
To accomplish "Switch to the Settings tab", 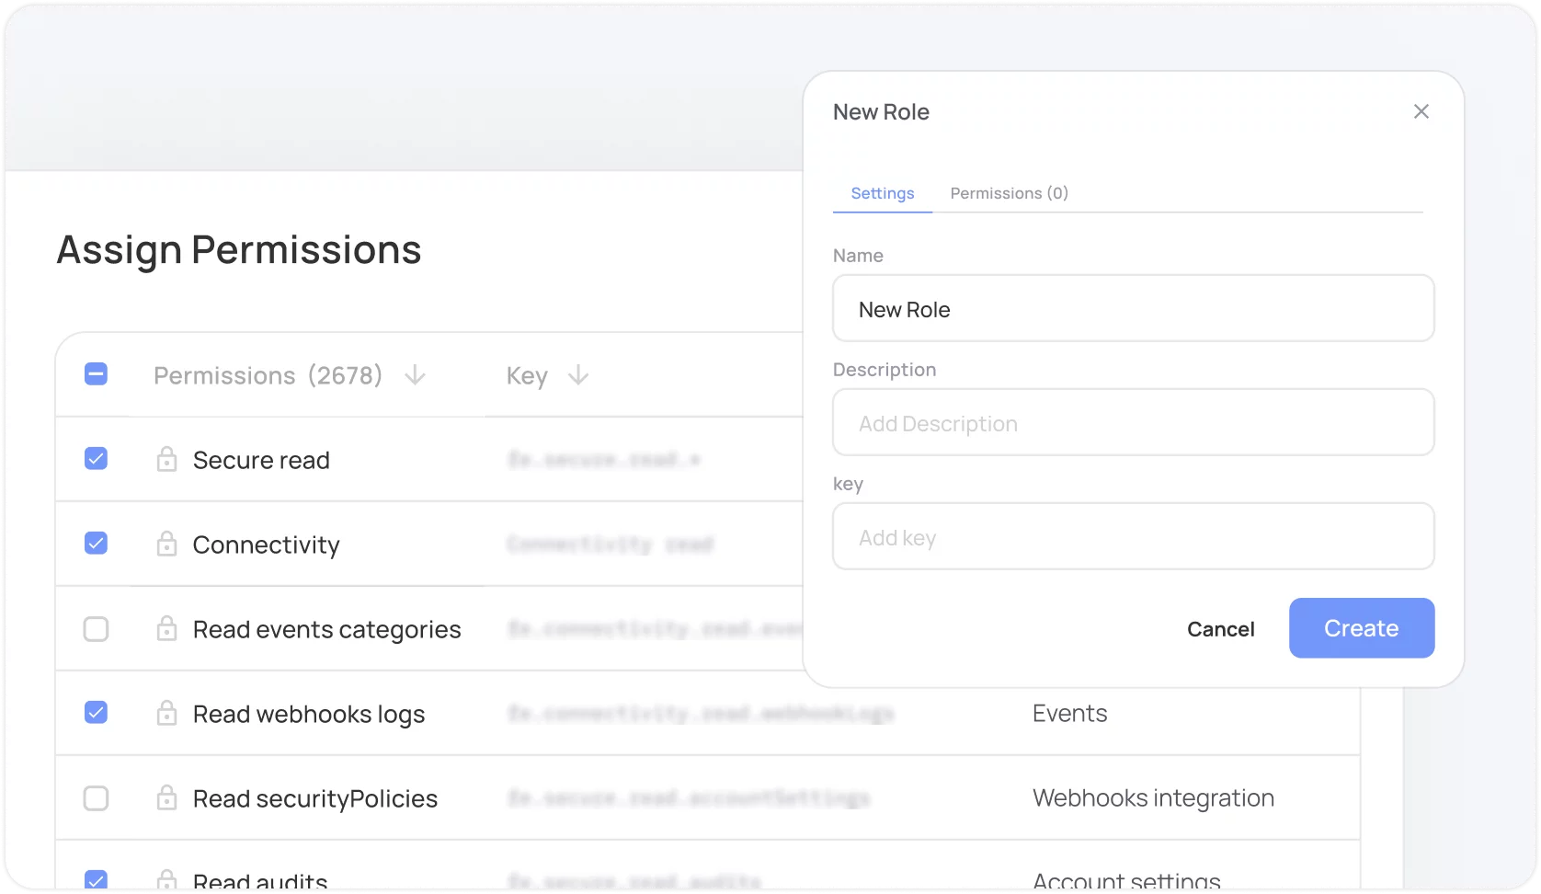I will click(882, 193).
